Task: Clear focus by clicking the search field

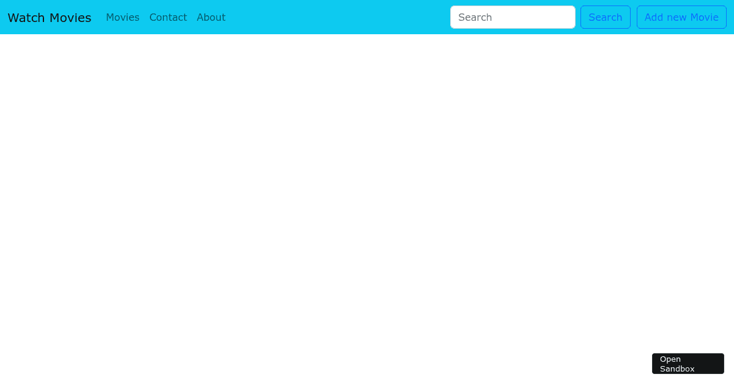Action: point(513,17)
